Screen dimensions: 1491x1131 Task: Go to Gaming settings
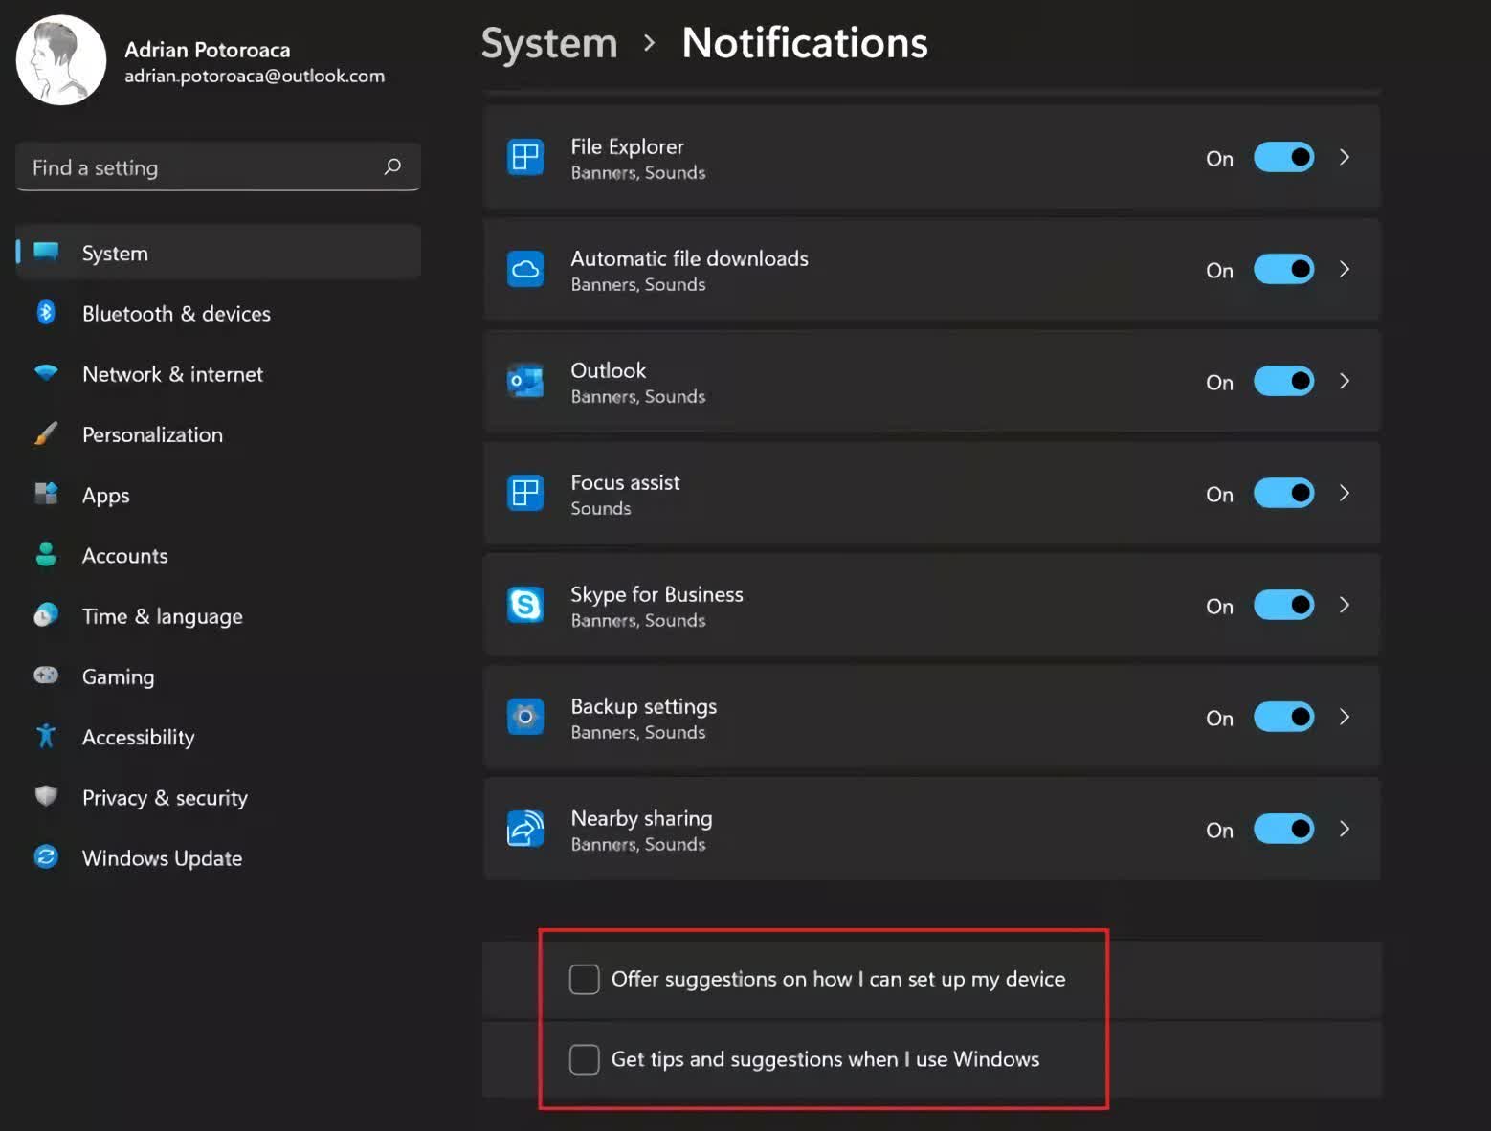coord(218,676)
